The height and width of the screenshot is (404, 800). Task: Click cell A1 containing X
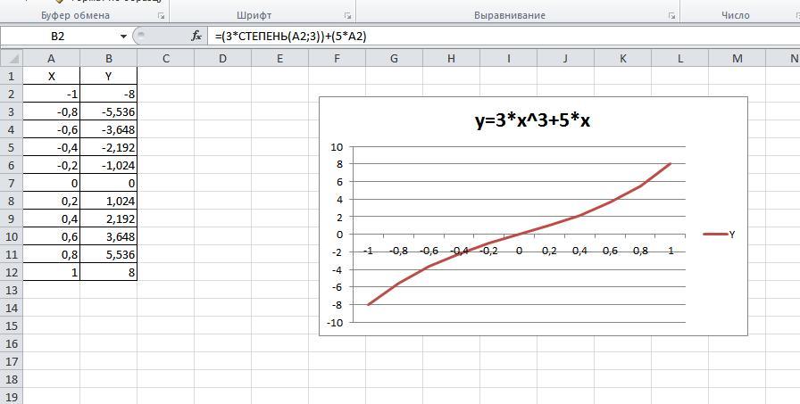[x=51, y=76]
